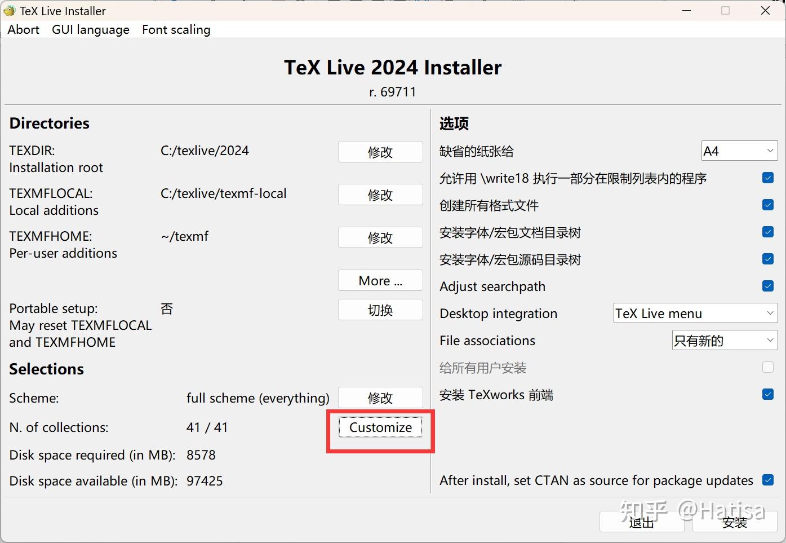Open the Abort menu

[x=23, y=29]
